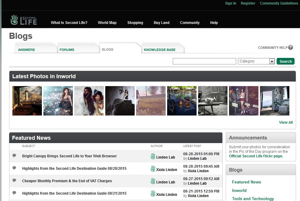Viewport: 300px width, 201px height.
Task: Open the World Map menu item
Action: coord(107,23)
